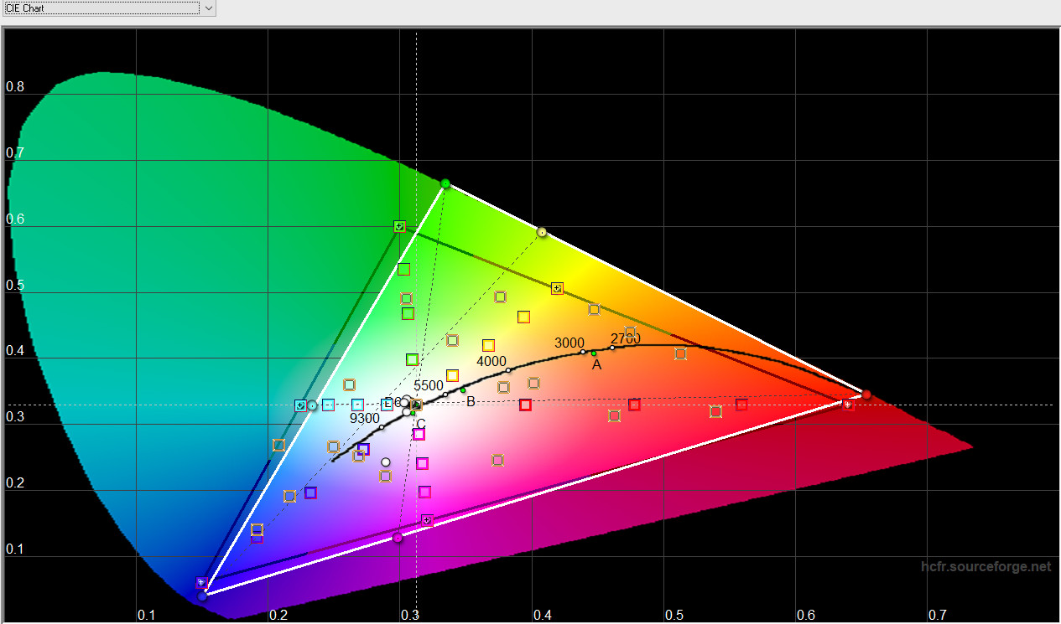Click the 3000 color temperature label
The image size is (1061, 624).
570,343
